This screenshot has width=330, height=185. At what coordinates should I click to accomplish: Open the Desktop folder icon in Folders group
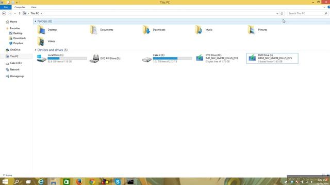click(x=41, y=30)
